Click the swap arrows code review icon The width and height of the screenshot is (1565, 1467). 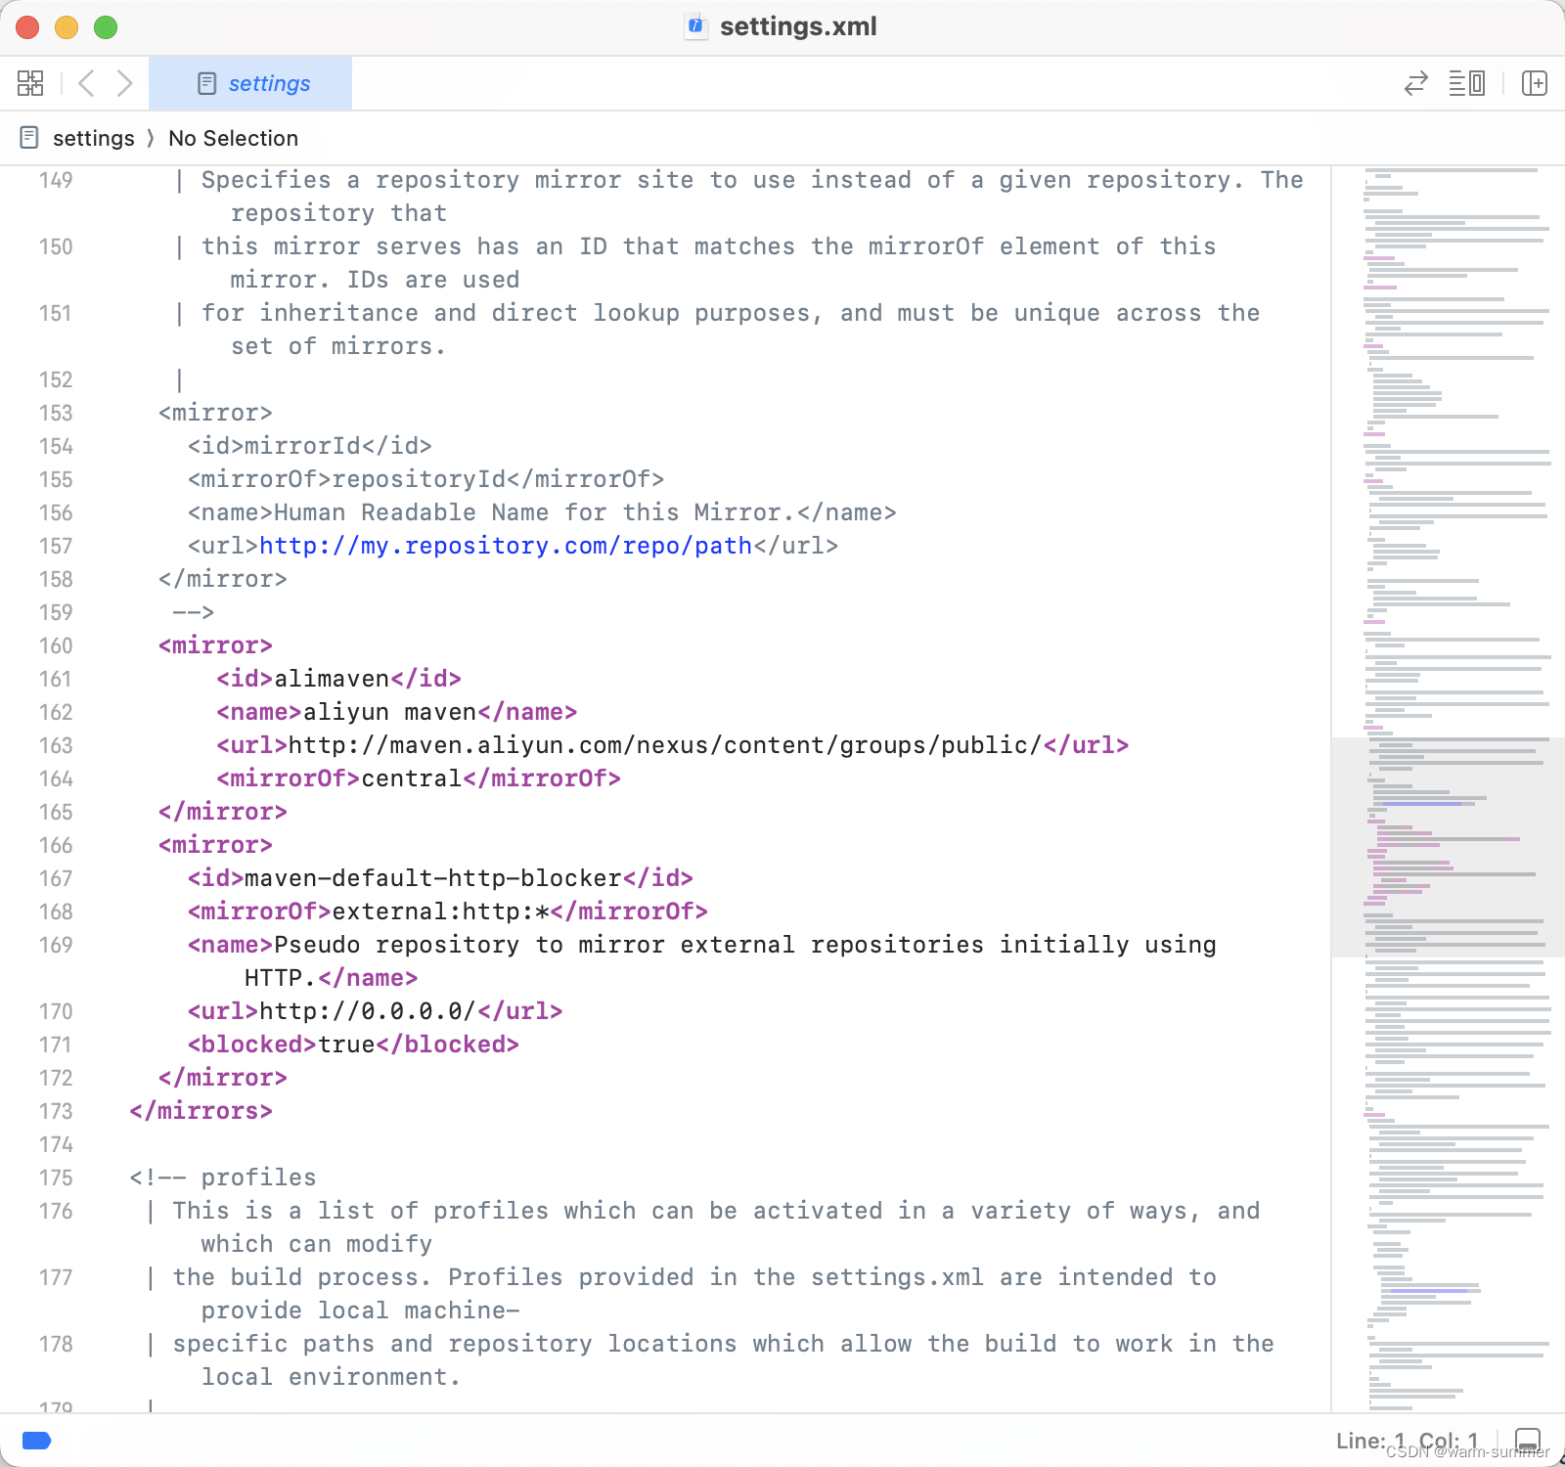pyautogui.click(x=1415, y=83)
